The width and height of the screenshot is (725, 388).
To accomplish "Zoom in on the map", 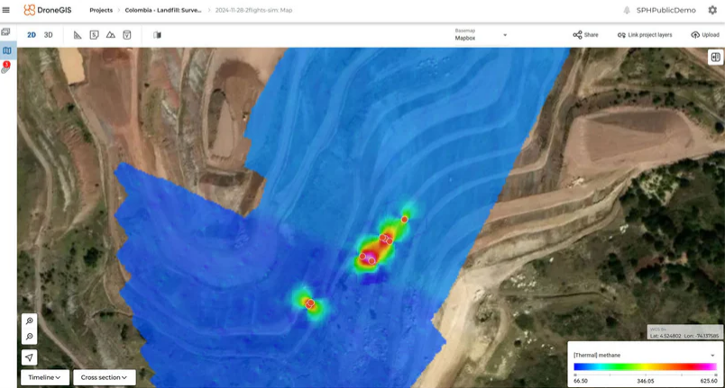I will 30,321.
